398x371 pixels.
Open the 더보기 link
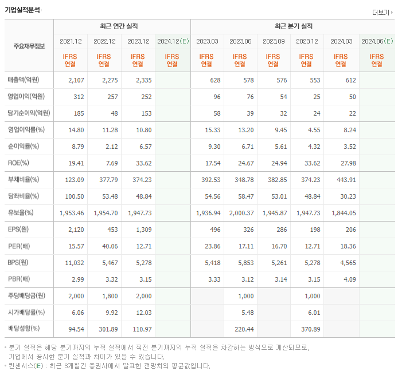point(383,12)
